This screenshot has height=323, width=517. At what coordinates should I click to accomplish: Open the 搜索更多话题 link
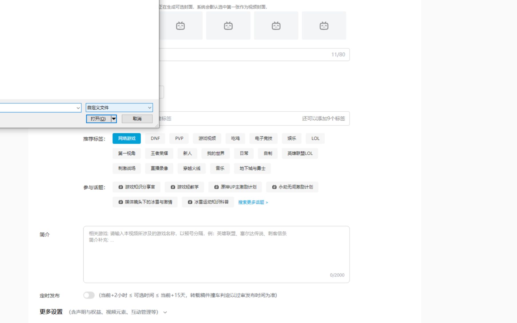(253, 202)
